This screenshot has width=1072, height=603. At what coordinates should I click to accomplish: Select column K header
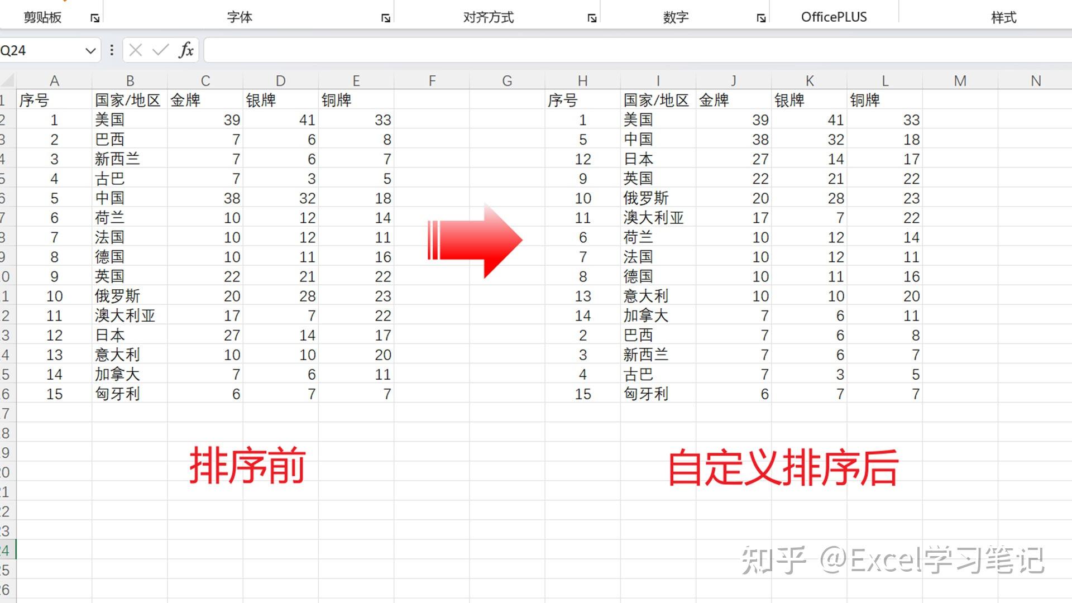[809, 81]
